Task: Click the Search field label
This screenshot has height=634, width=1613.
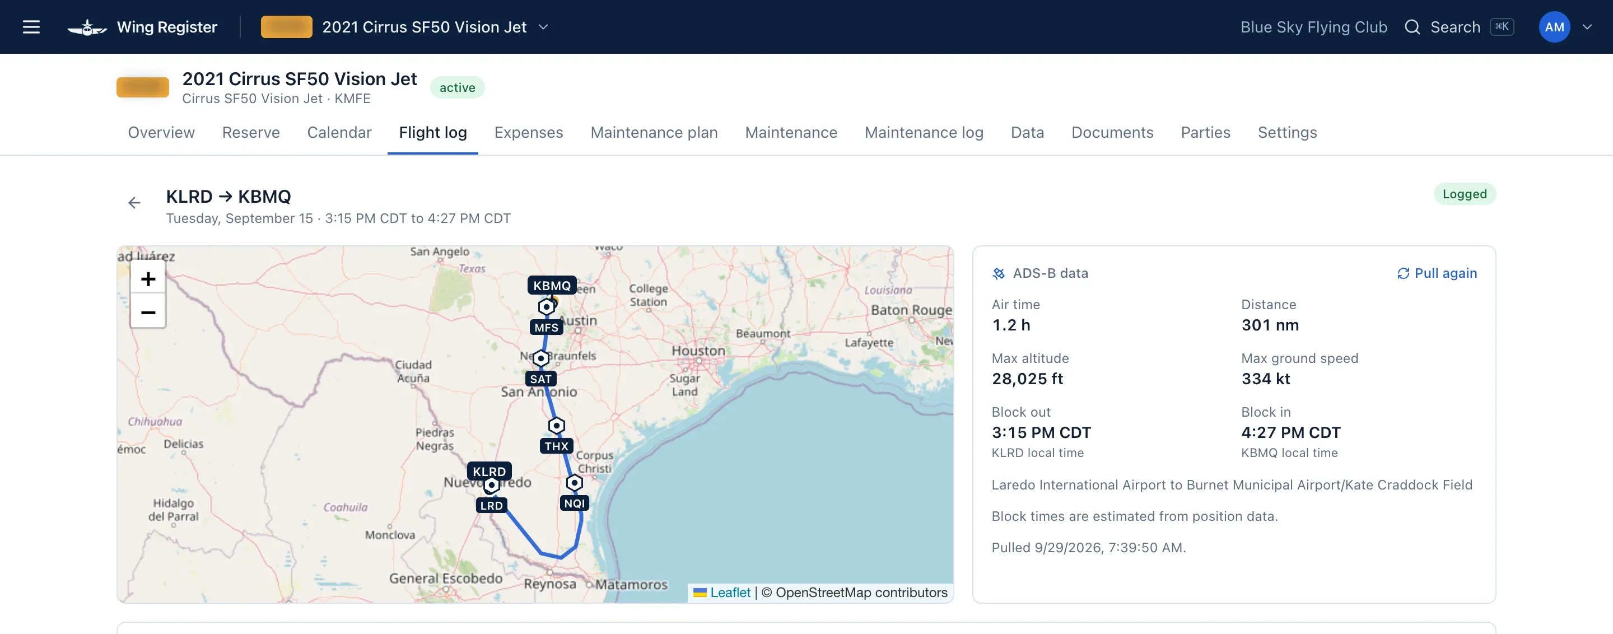Action: coord(1455,27)
